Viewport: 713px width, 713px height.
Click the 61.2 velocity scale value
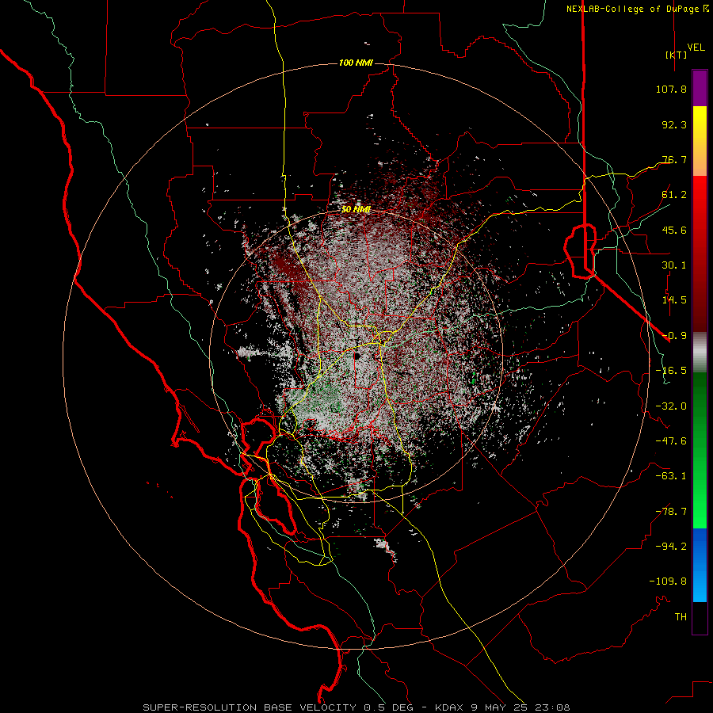pos(674,195)
